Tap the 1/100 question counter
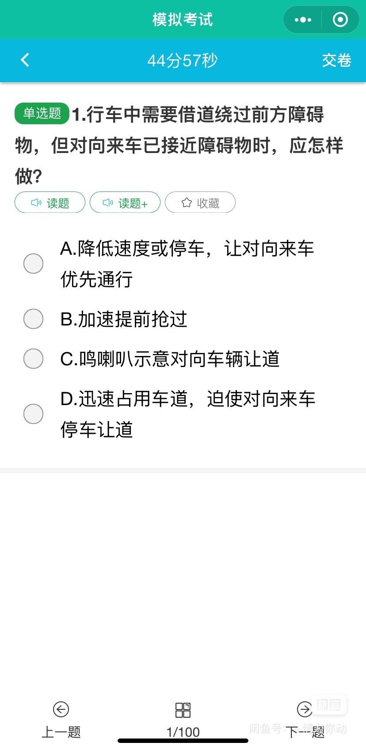This screenshot has height=750, width=366. tap(183, 732)
